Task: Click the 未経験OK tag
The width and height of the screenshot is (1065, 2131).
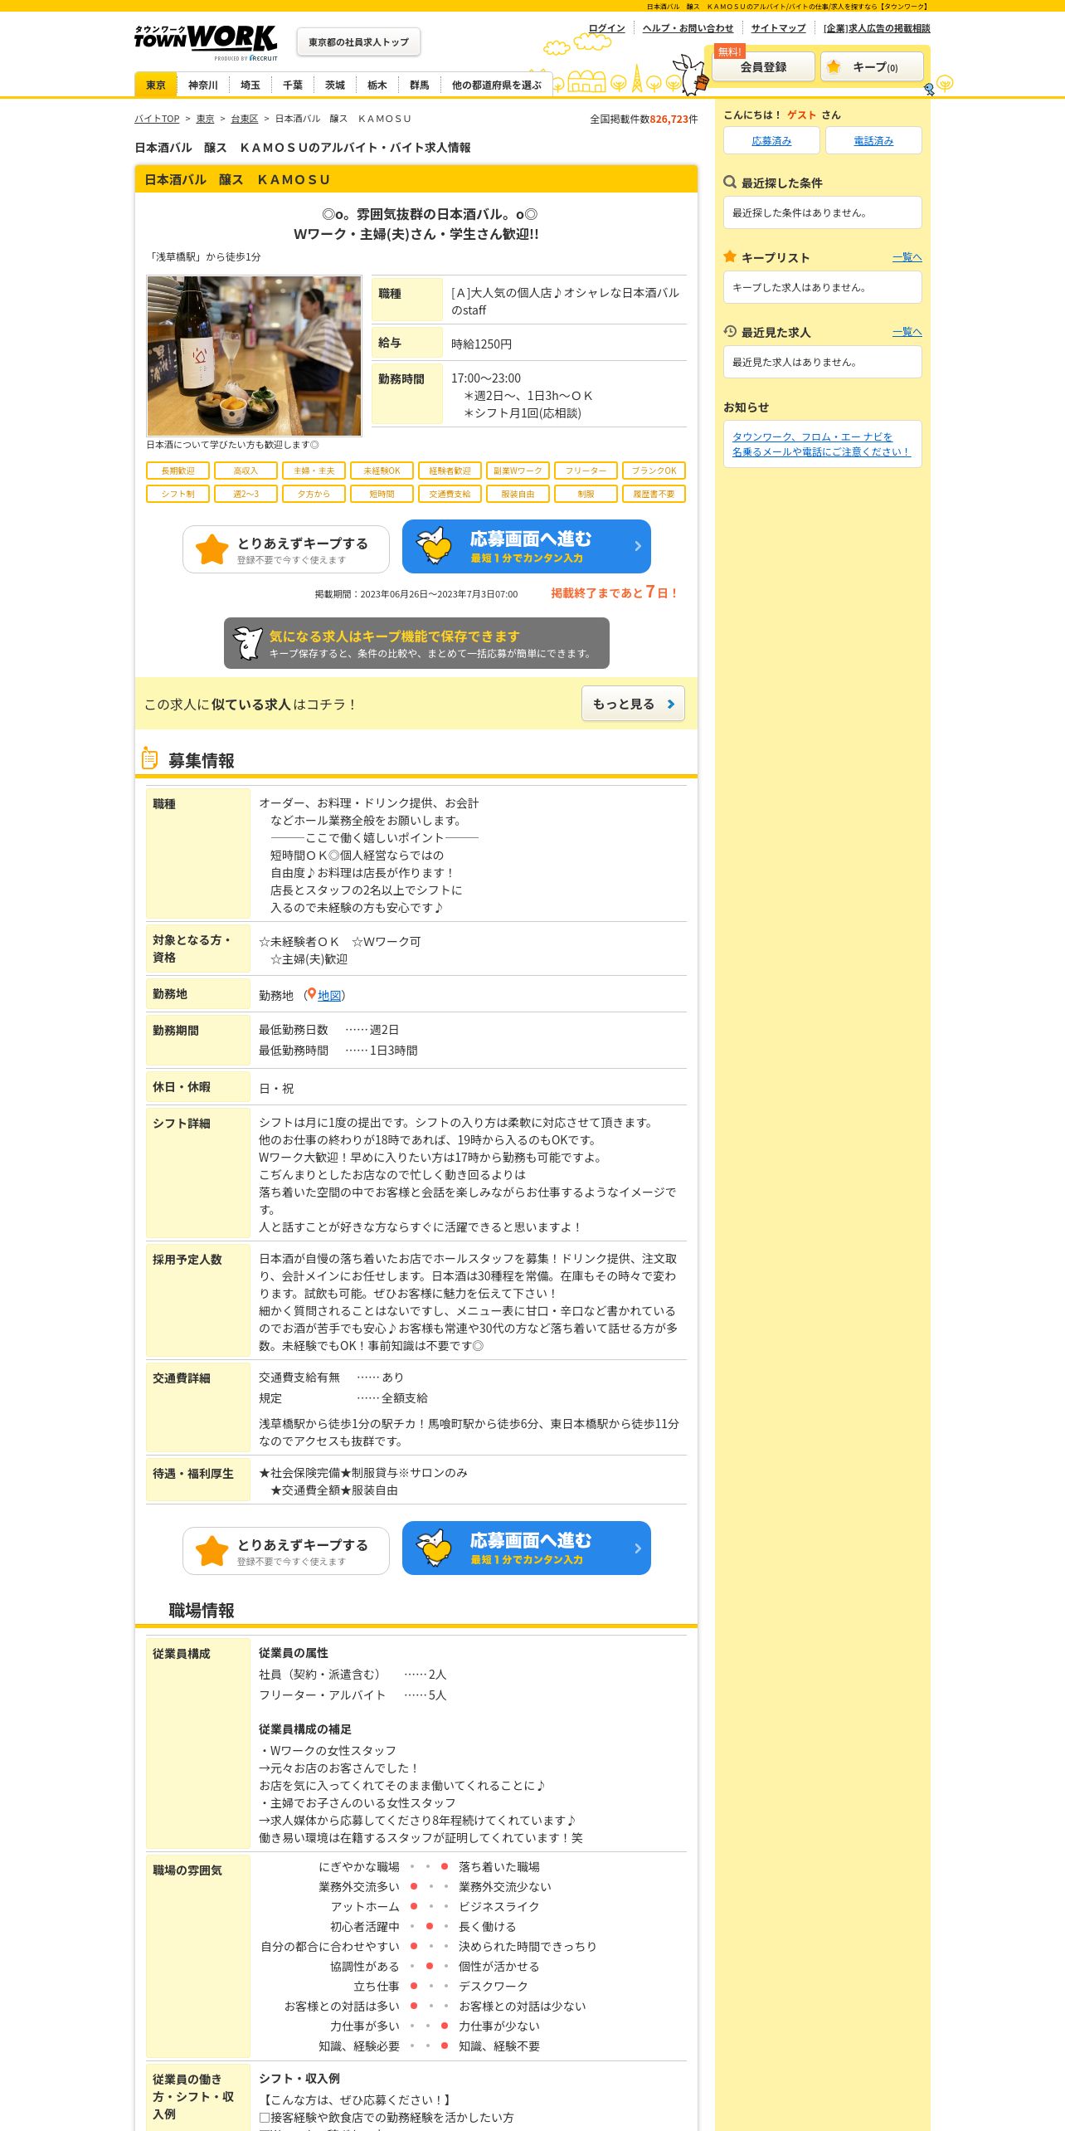Action: pyautogui.click(x=382, y=471)
